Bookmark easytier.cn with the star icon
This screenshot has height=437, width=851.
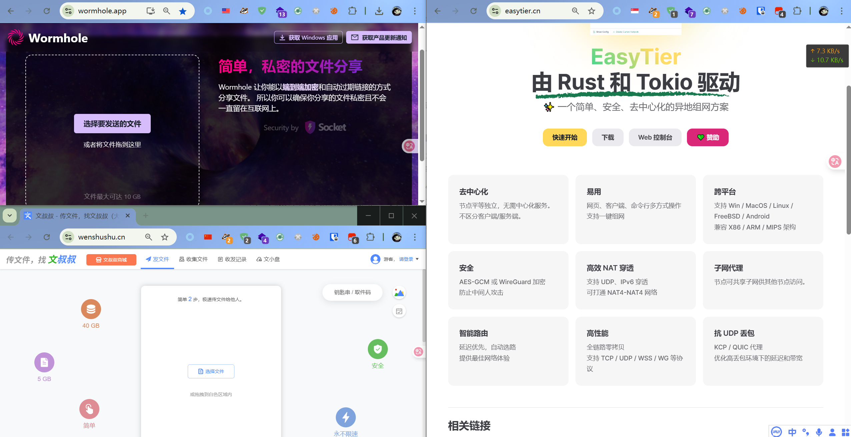592,11
